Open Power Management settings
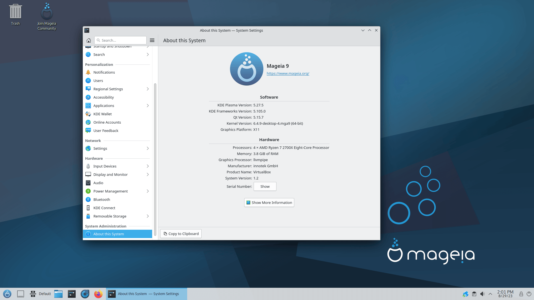The width and height of the screenshot is (534, 300). click(x=110, y=191)
